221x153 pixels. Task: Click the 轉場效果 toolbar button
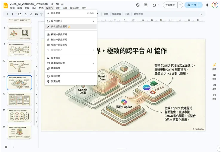click(x=138, y=14)
